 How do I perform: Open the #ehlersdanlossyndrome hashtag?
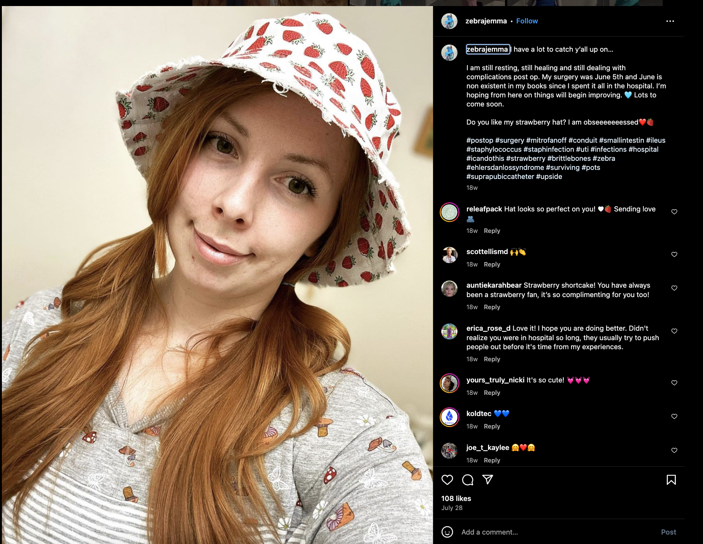[505, 167]
